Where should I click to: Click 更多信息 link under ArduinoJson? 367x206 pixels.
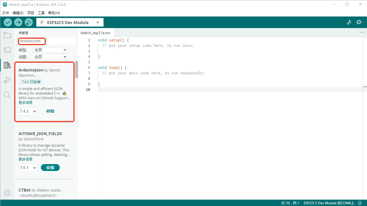coord(26,103)
